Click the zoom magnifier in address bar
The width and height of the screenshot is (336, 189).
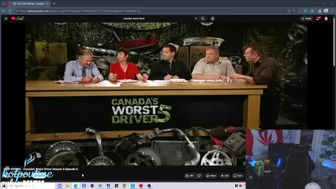pos(294,11)
